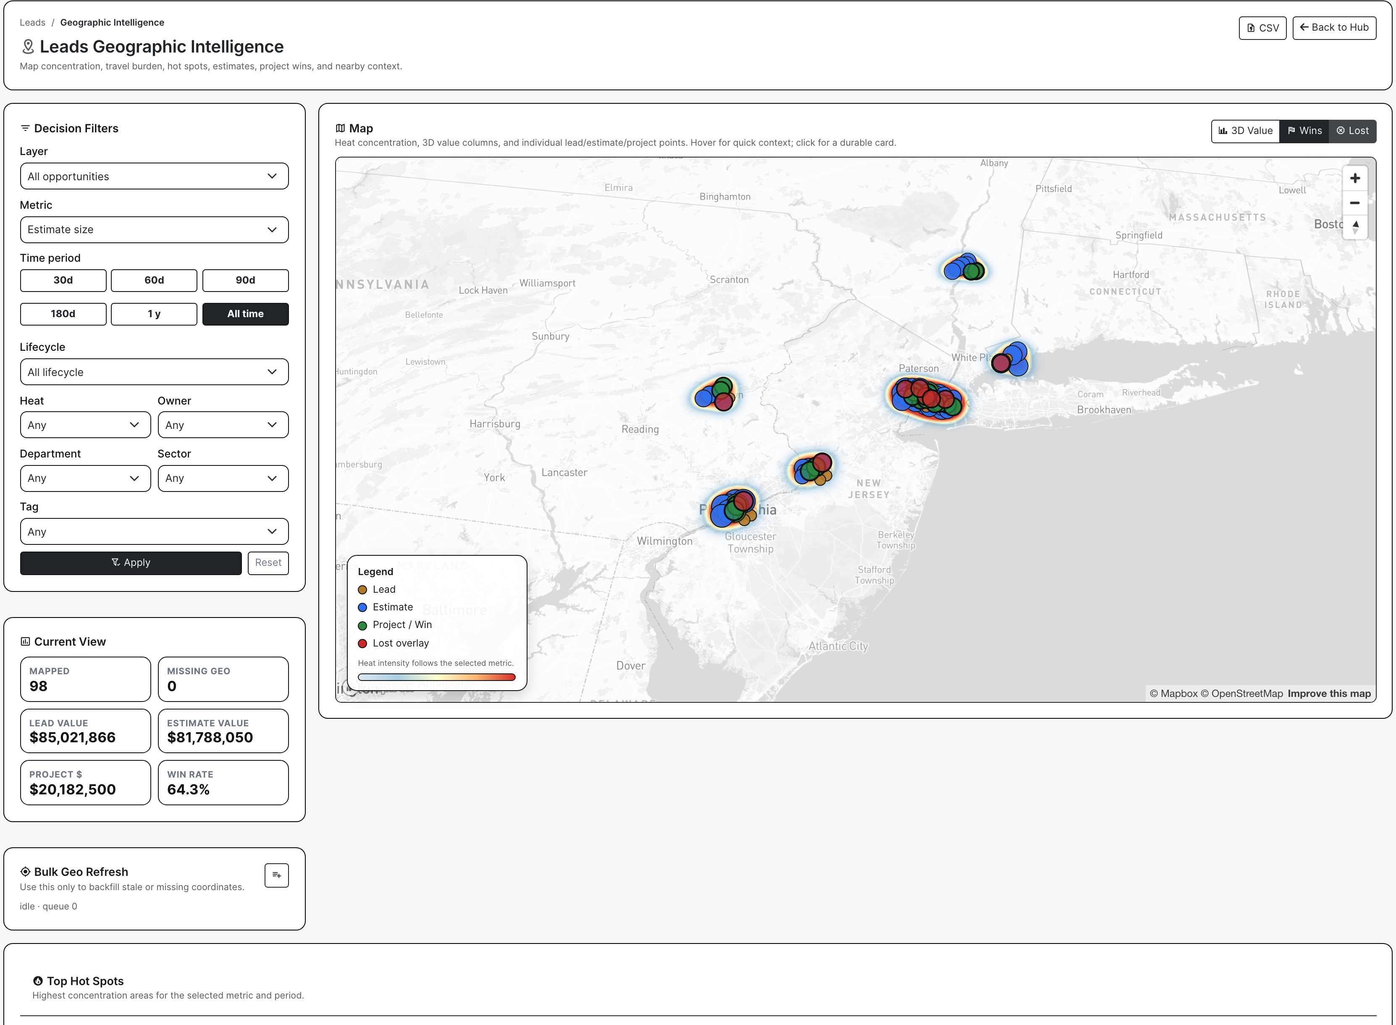Open the Sector filter dropdown
This screenshot has height=1025, width=1396.
[x=223, y=478]
